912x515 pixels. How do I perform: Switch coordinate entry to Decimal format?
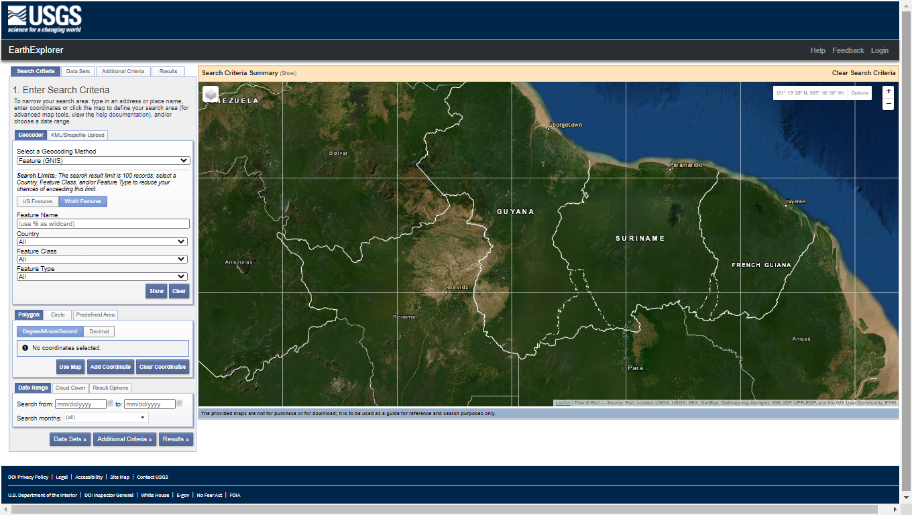[x=99, y=331]
